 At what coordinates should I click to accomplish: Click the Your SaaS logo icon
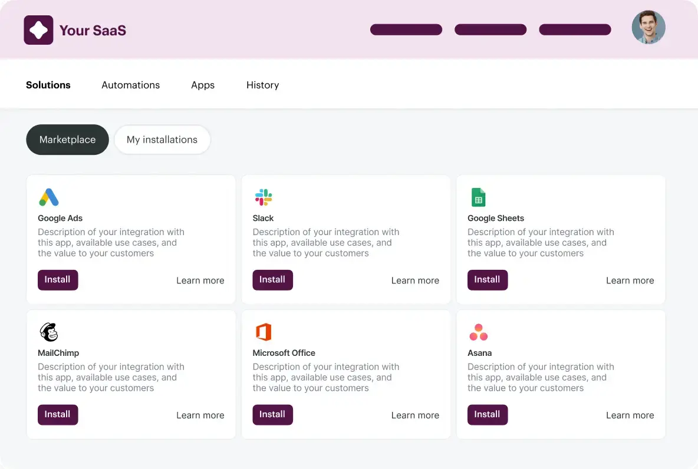[38, 30]
